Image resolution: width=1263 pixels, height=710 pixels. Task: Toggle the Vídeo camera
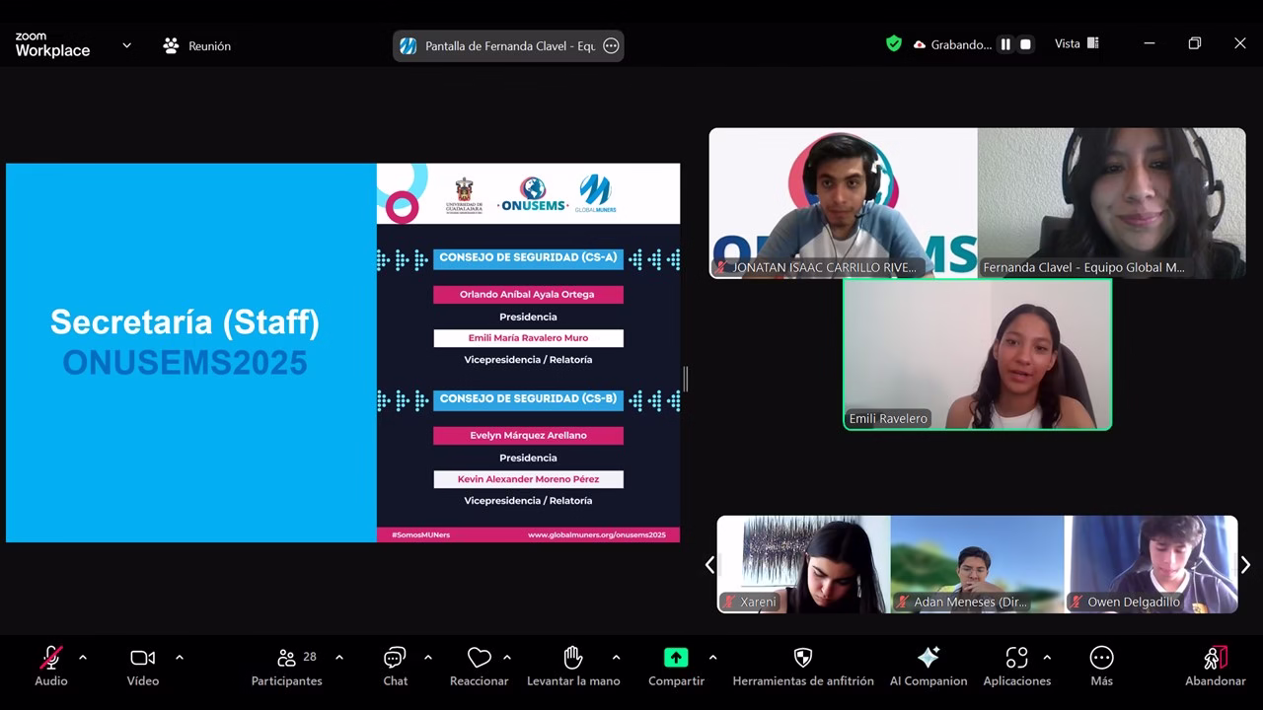click(142, 659)
